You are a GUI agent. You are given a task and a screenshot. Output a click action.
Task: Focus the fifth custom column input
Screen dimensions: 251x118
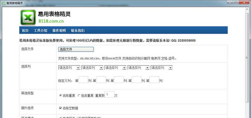pos(154,80)
